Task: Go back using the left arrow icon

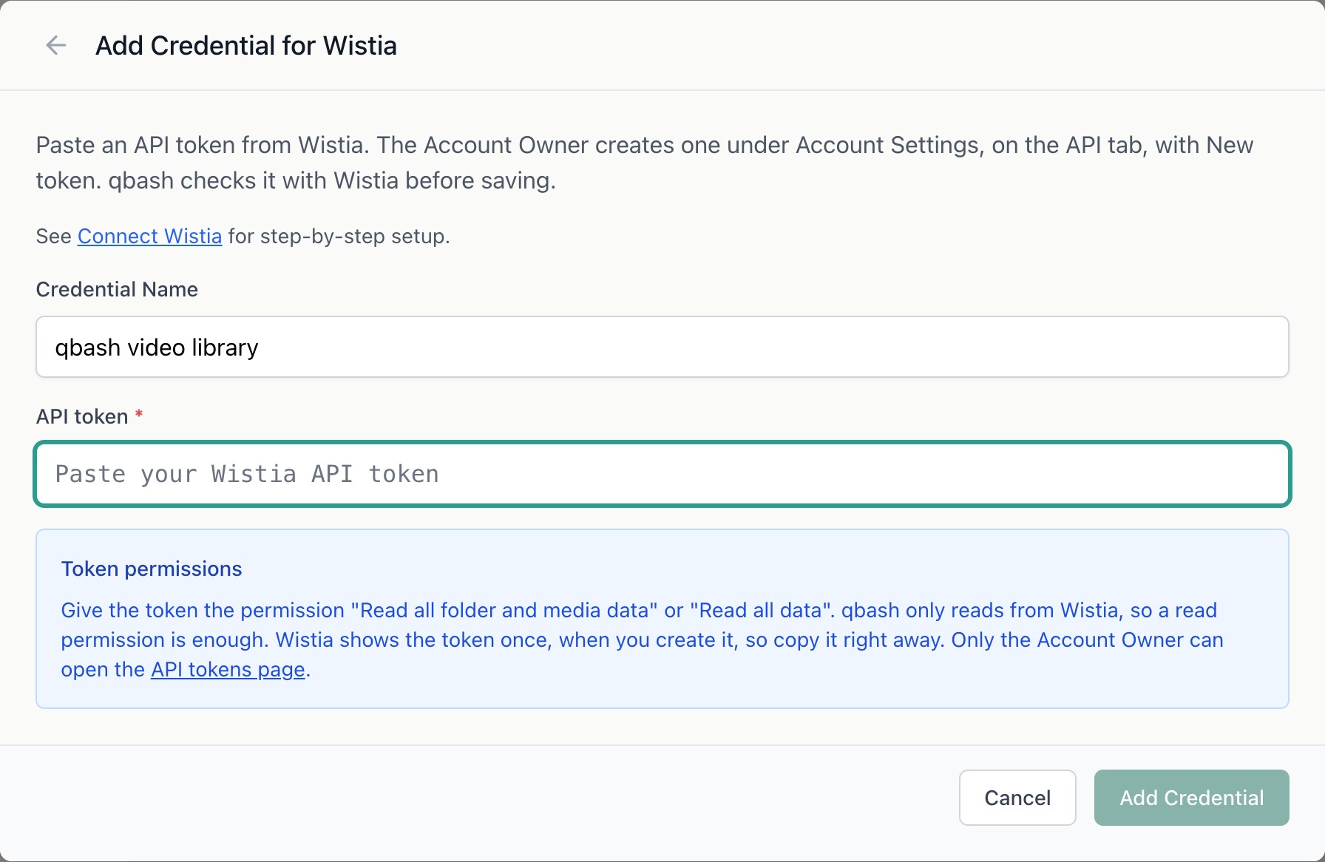Action: click(x=56, y=45)
